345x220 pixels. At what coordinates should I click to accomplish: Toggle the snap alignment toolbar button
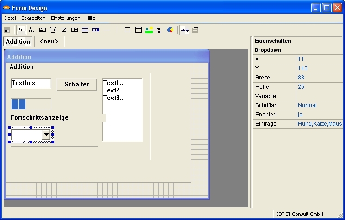185,30
